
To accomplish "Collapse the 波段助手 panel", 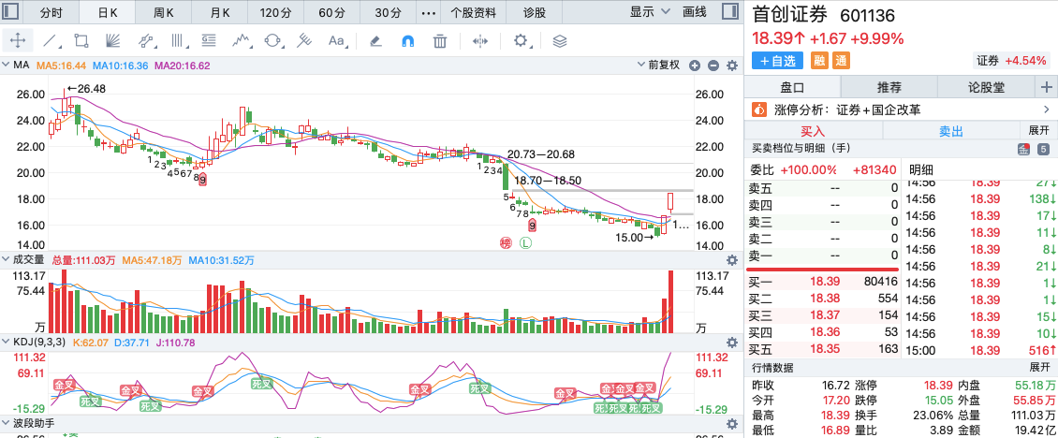I will [7, 424].
